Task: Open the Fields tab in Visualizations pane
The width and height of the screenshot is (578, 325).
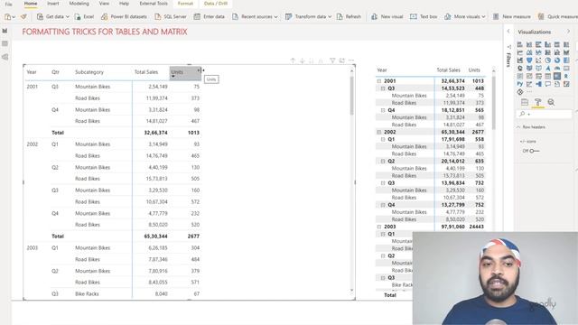Action: click(x=525, y=102)
